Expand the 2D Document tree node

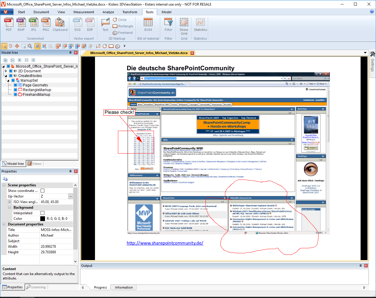(x=6, y=71)
